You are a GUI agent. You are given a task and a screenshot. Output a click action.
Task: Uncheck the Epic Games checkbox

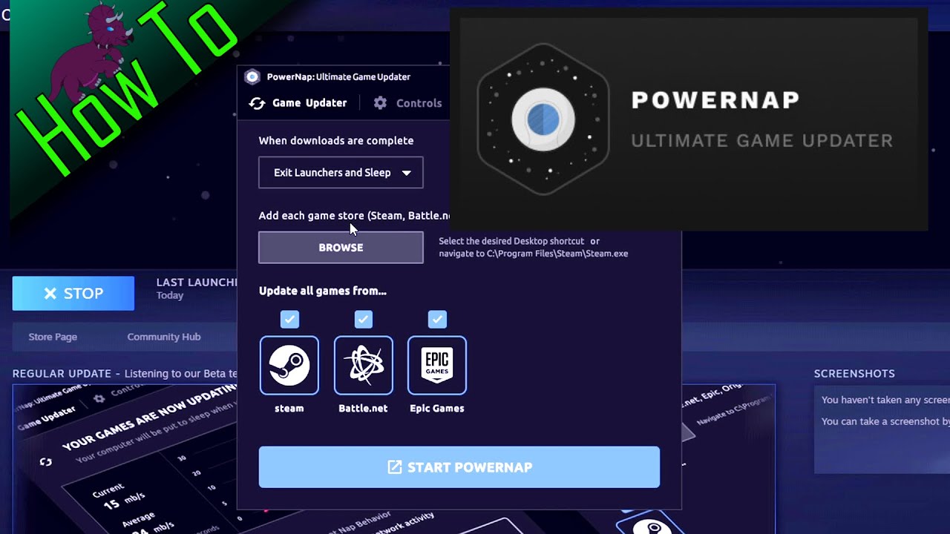coord(437,319)
